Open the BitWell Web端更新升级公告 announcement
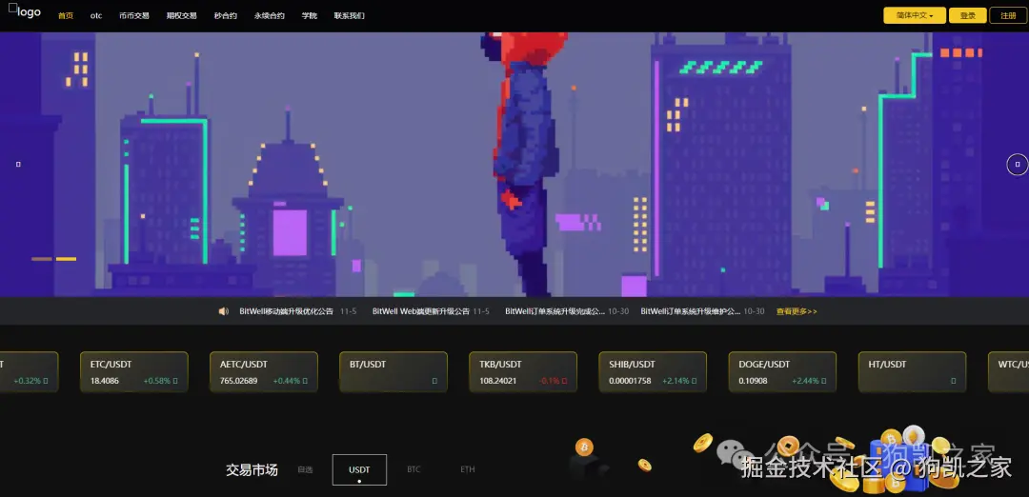This screenshot has height=497, width=1029. point(421,311)
